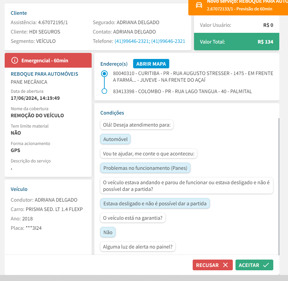The width and height of the screenshot is (288, 281).
Task: Click the Colombo destination address text
Action: 182,91
